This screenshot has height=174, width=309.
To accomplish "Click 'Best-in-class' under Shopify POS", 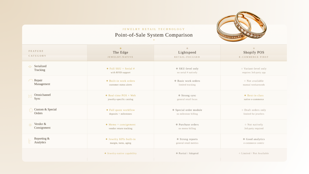I will point(253,95).
